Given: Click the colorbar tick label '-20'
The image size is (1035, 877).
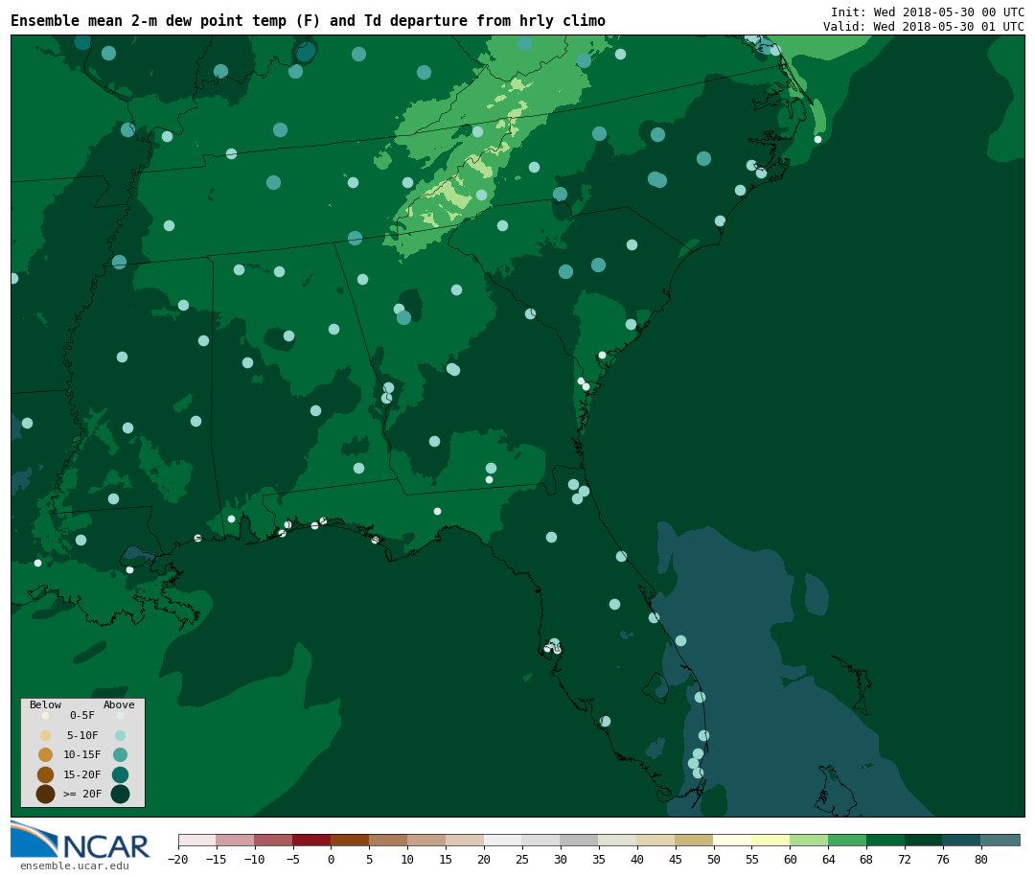Looking at the screenshot, I should pyautogui.click(x=178, y=859).
